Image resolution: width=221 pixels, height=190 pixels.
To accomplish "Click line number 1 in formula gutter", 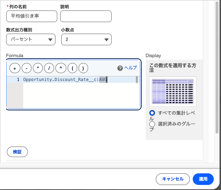I will pyautogui.click(x=18, y=80).
